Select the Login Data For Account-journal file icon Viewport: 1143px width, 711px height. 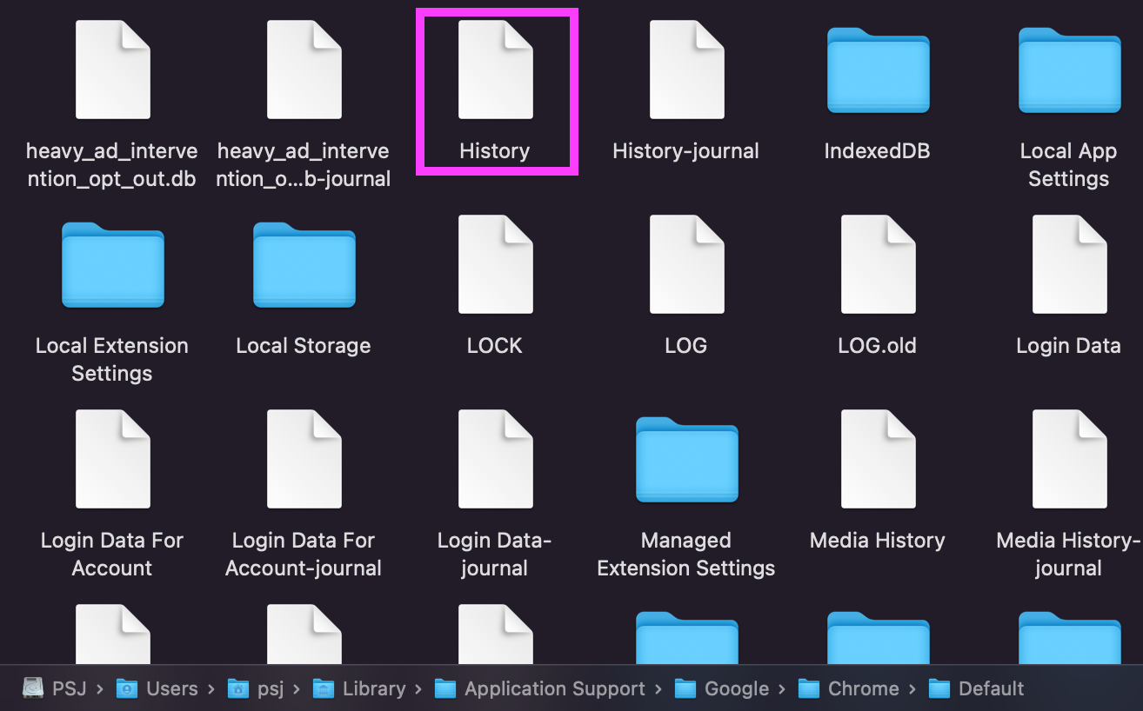(x=304, y=459)
